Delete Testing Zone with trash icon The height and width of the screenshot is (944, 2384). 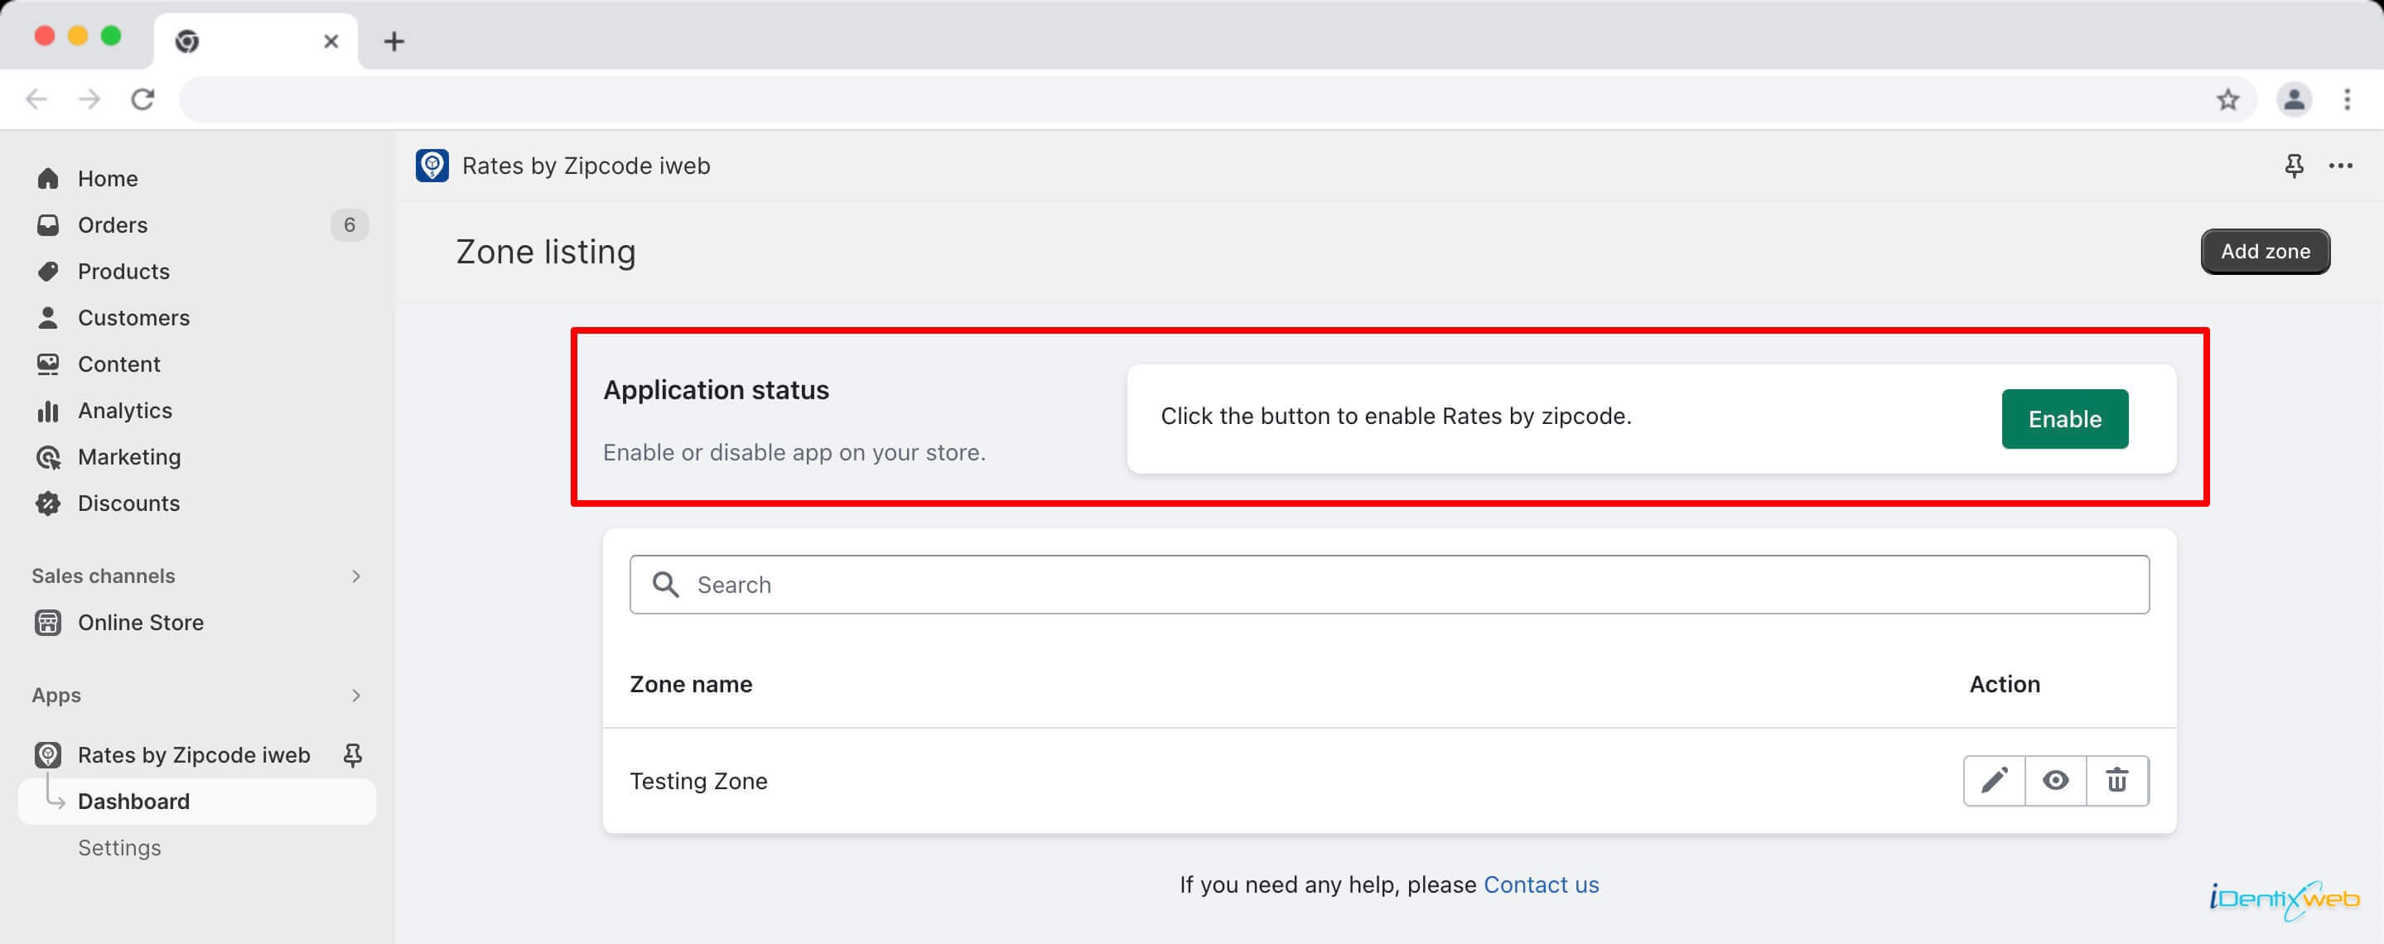[x=2117, y=780]
